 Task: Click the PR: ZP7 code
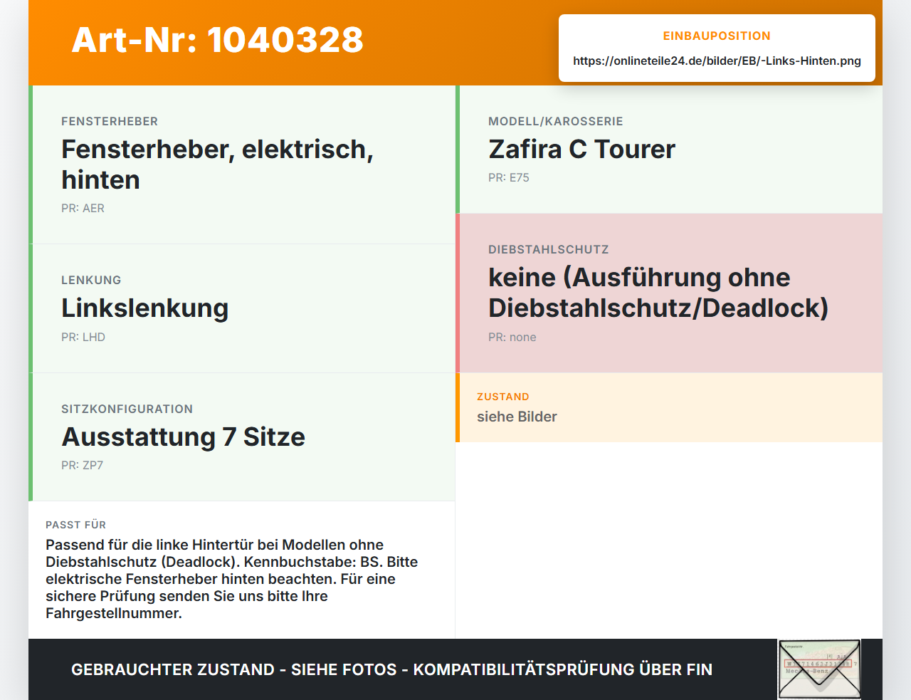82,466
